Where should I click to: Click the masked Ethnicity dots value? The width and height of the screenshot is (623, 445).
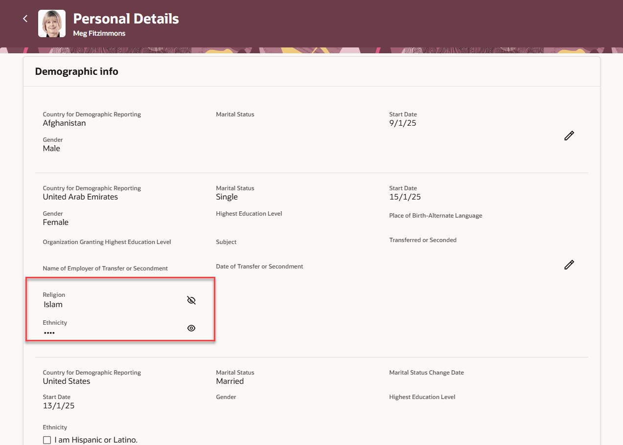coord(49,333)
